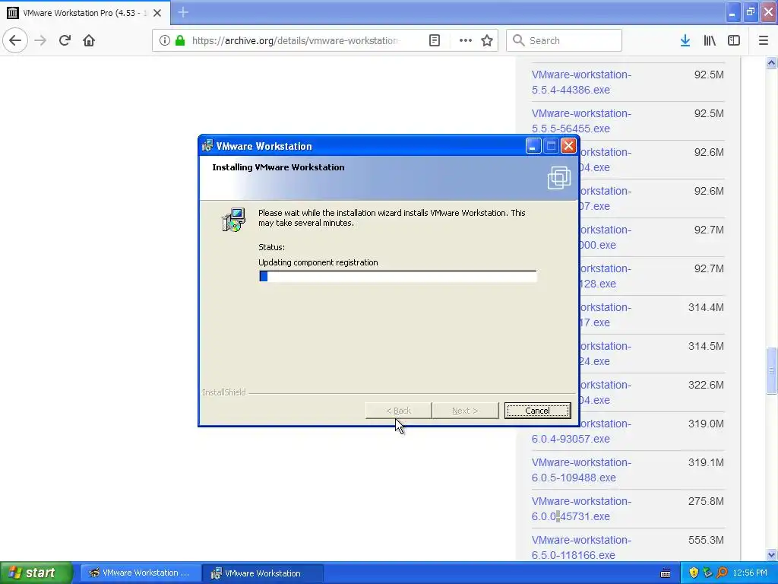Switch to VMware Workstation Pro Firefox taskbar item
Viewport: 778px width, 584px height.
141,573
